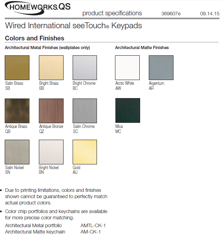This screenshot has width=221, height=237.
Task: Click the 'BC' finish code
Action: coord(75,88)
